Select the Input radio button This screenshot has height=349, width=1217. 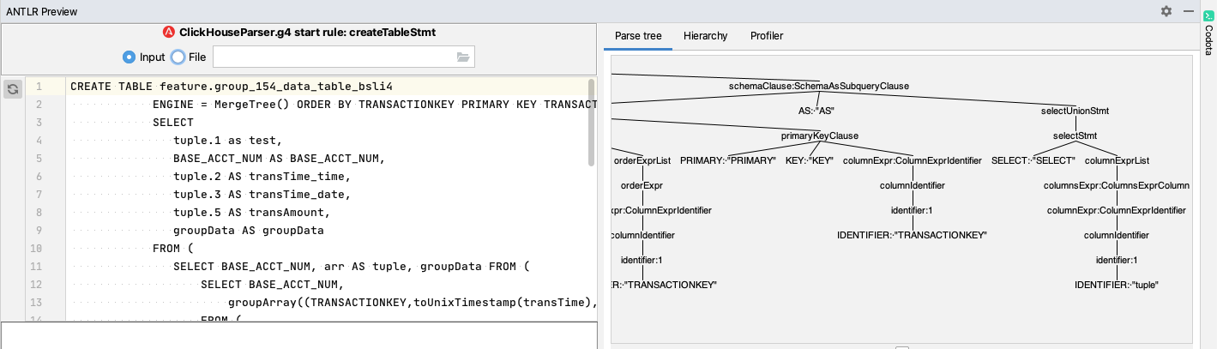tap(129, 57)
